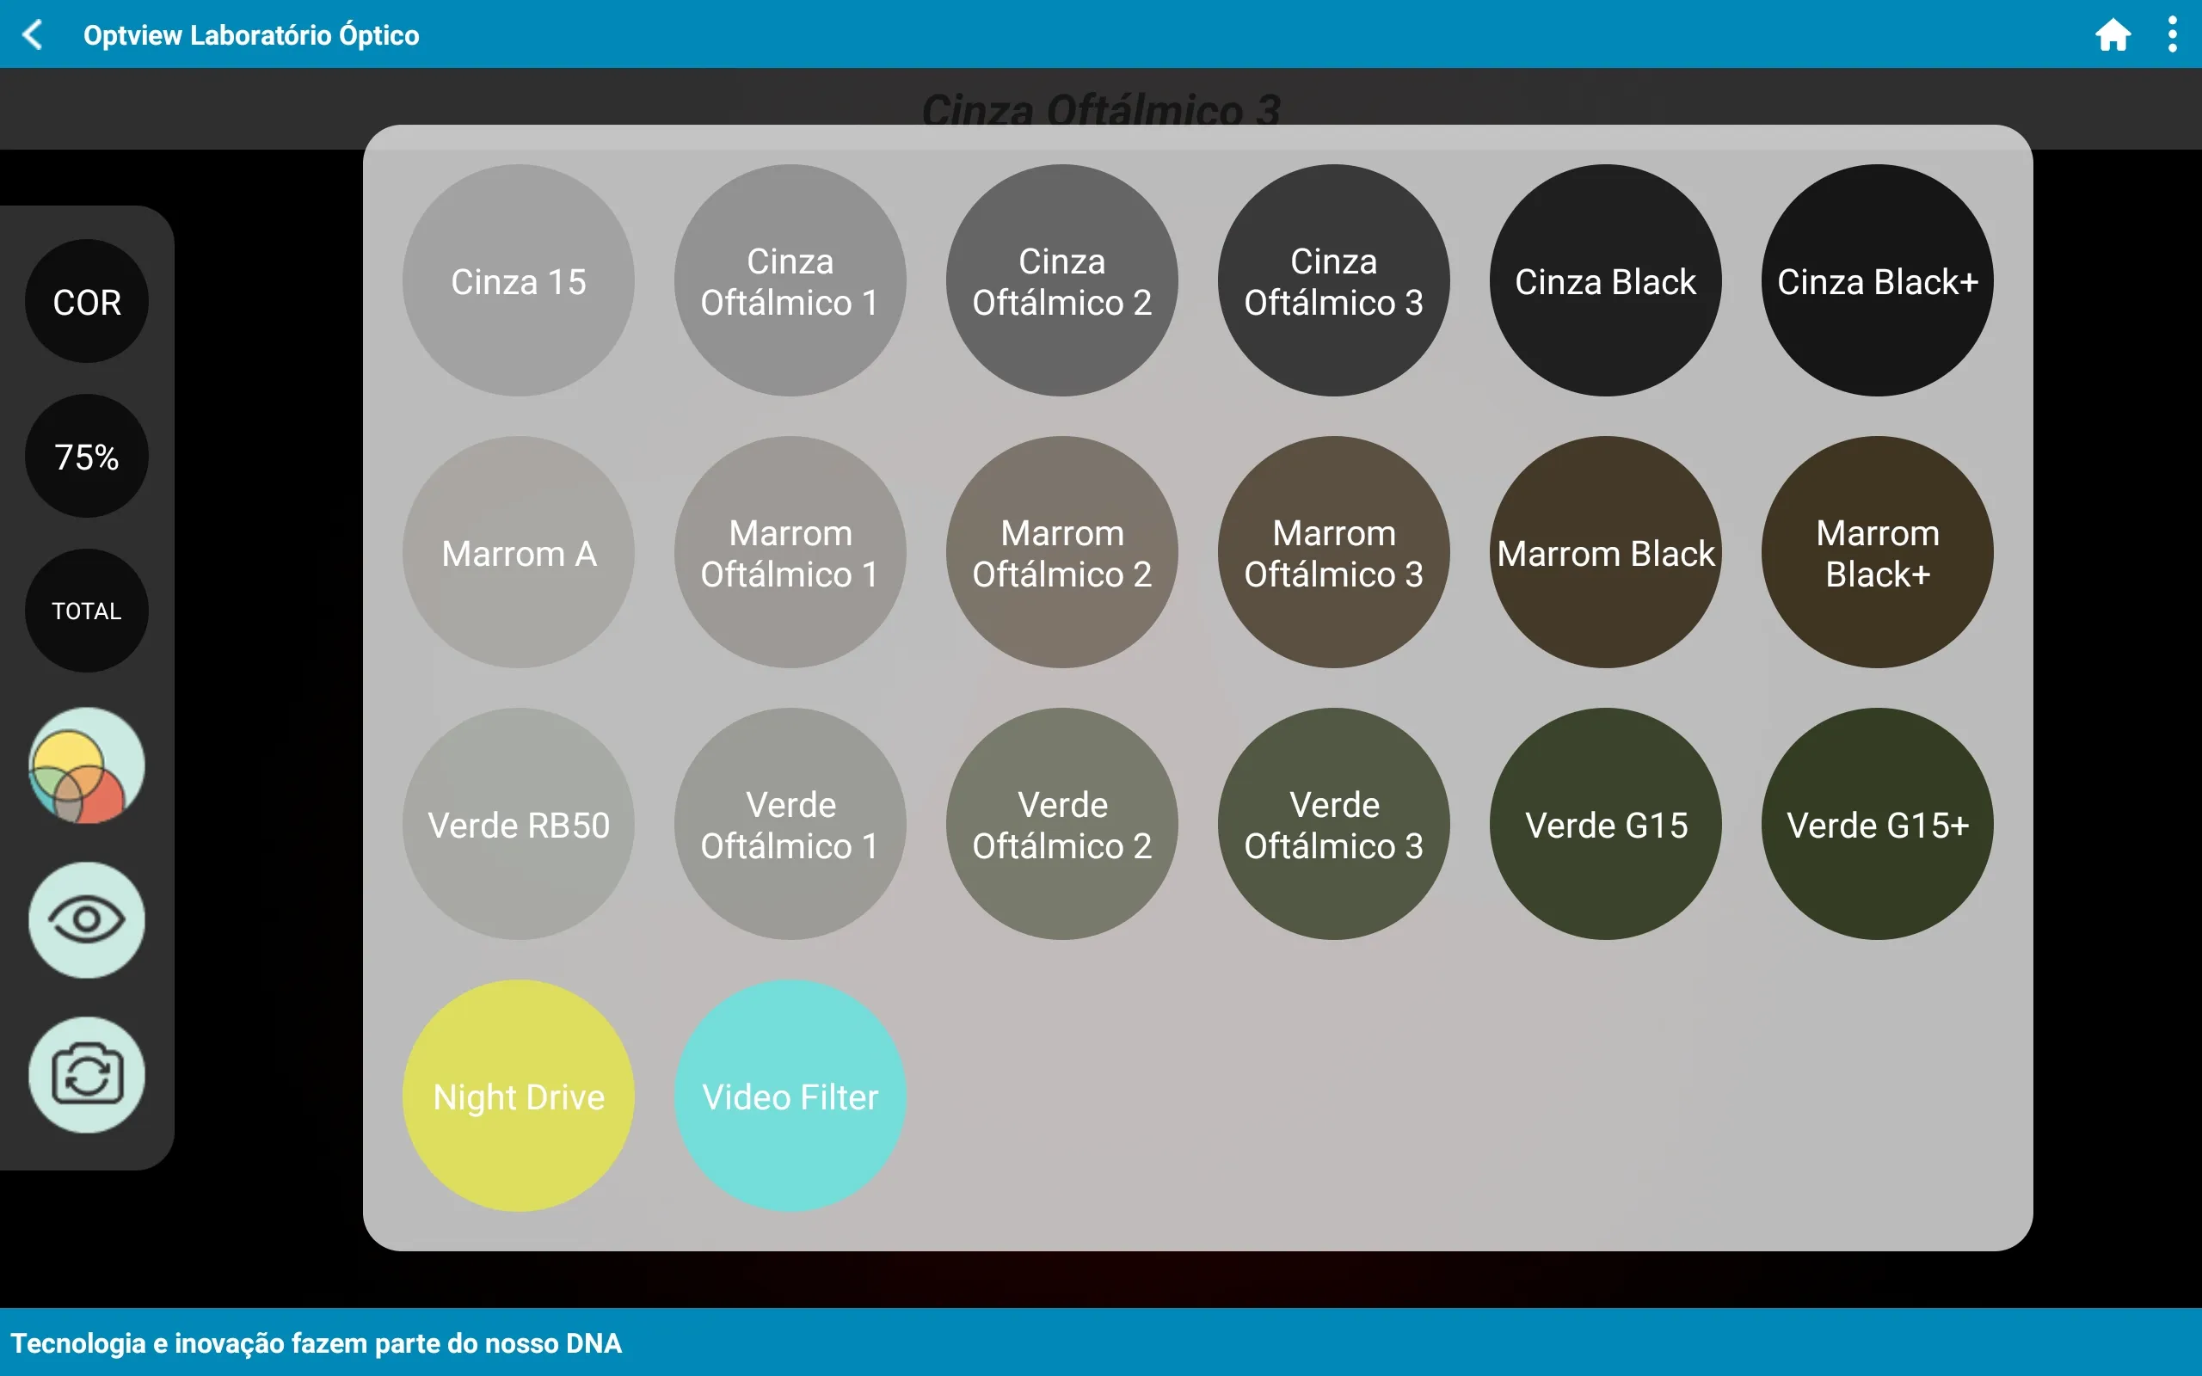Select the Cinza Oftálmico 2 swatch
This screenshot has width=2202, height=1376.
coord(1062,280)
